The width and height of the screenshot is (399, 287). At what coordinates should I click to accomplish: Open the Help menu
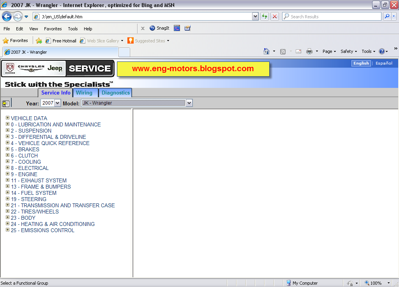[x=88, y=29]
